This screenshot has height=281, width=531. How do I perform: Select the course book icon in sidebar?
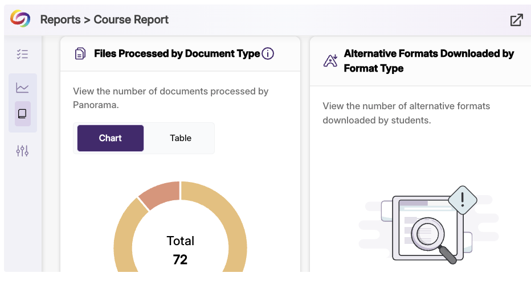(x=22, y=114)
